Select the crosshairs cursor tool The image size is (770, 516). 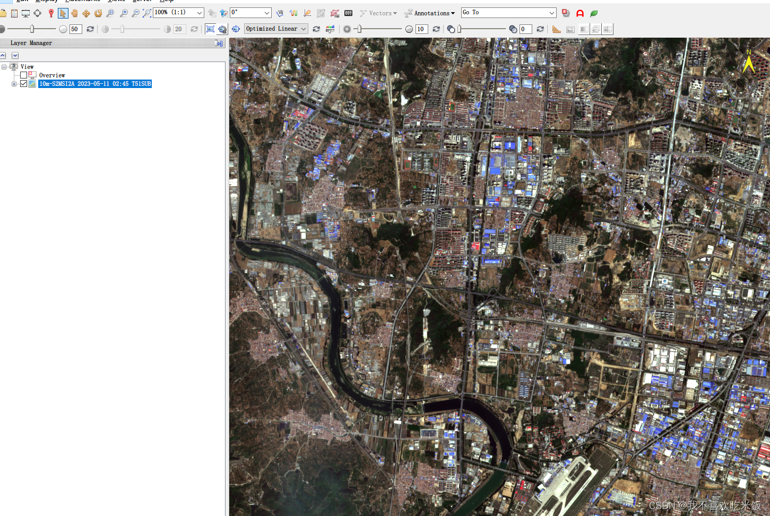[x=38, y=13]
